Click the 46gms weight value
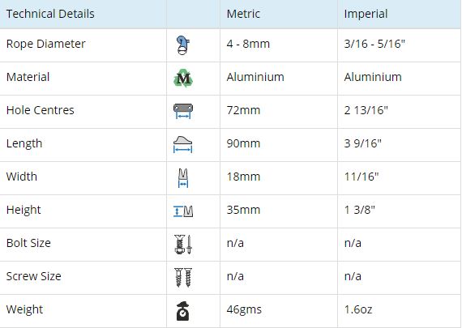This screenshot has height=328, width=462. [244, 309]
